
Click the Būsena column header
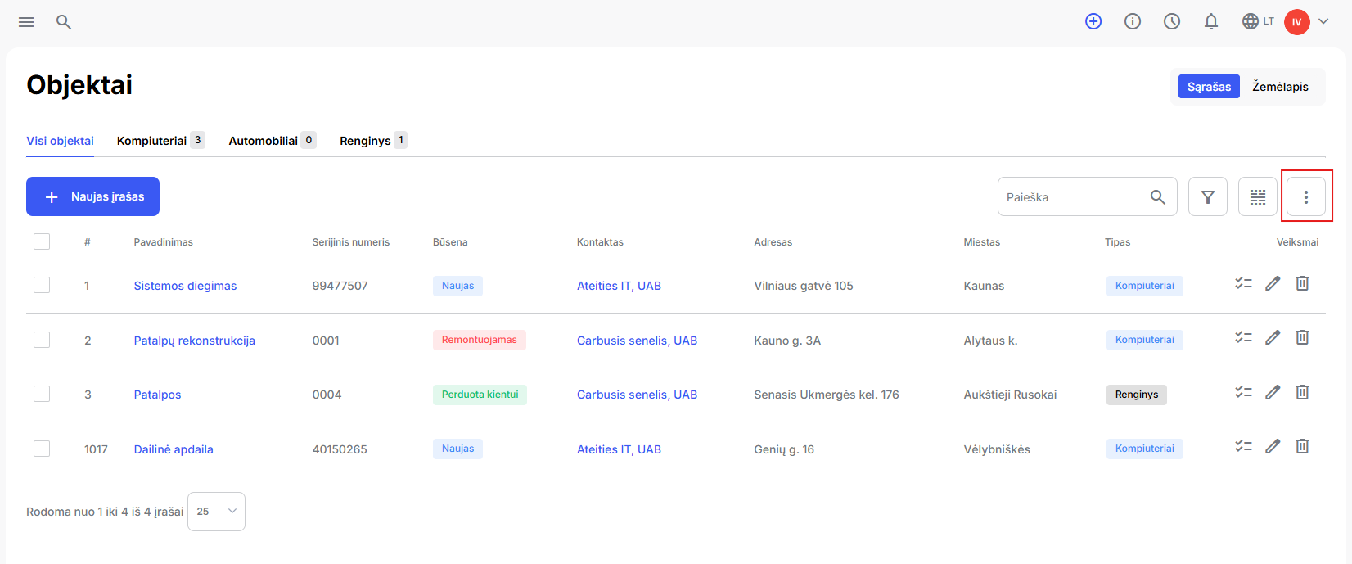(450, 242)
